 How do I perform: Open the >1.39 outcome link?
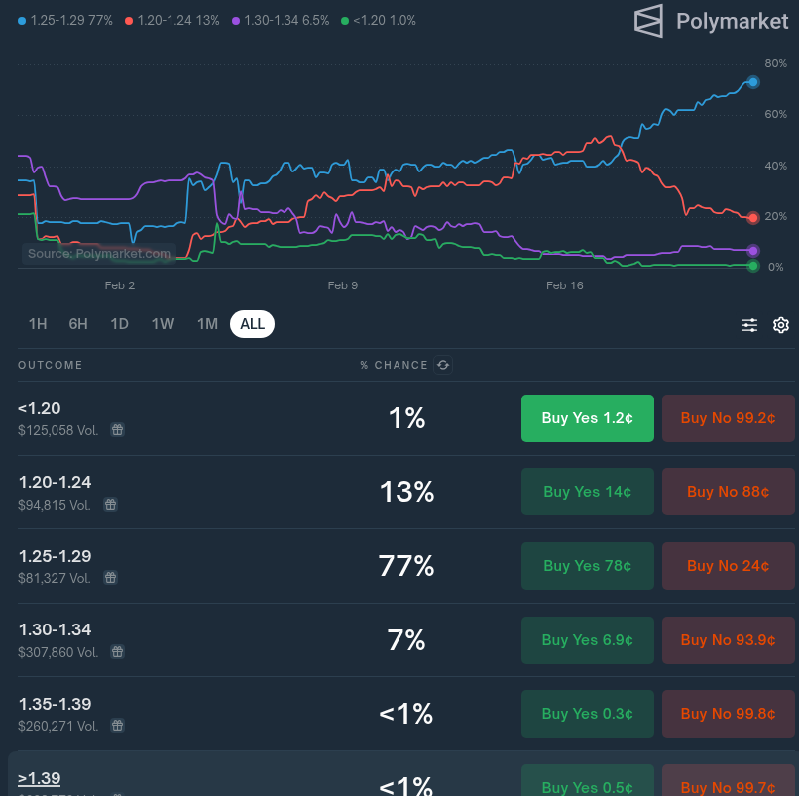pos(40,778)
